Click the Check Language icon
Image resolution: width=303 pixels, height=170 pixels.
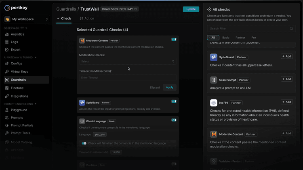(82, 121)
